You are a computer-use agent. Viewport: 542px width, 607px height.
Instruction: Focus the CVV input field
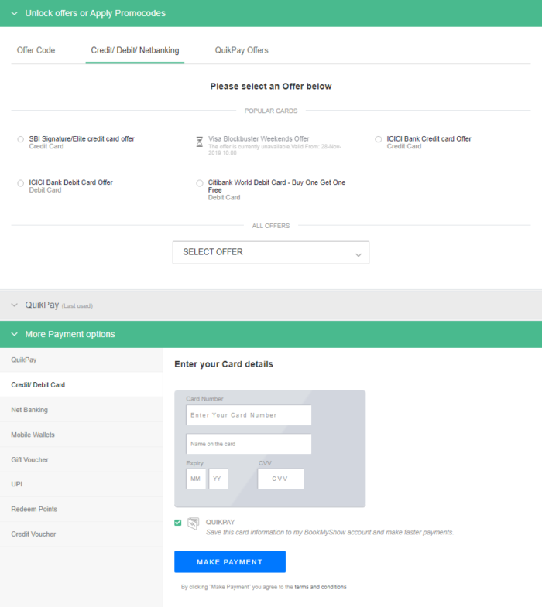tap(280, 479)
